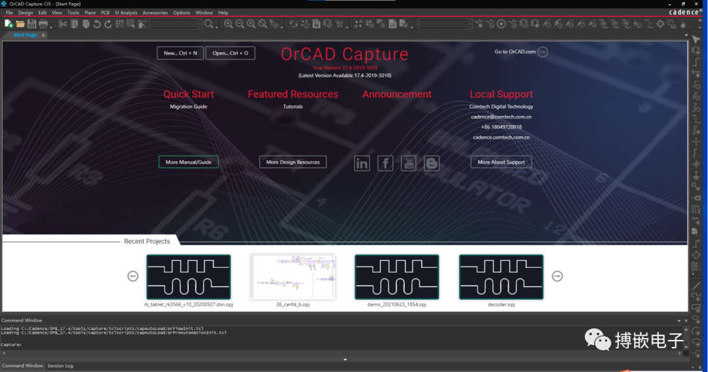Click the crosshair target icon in the PSpice toolbar
This screenshot has height=372, width=708.
[x=660, y=24]
